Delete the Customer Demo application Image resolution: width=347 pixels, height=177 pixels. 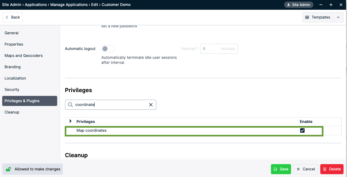(332, 169)
